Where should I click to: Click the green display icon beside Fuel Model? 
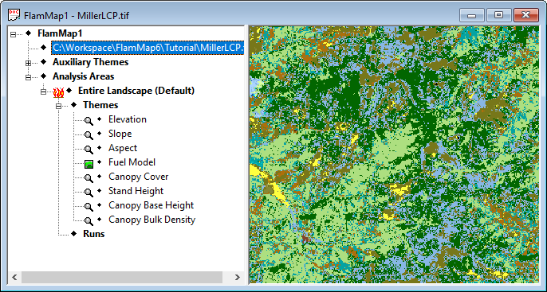[x=89, y=164]
